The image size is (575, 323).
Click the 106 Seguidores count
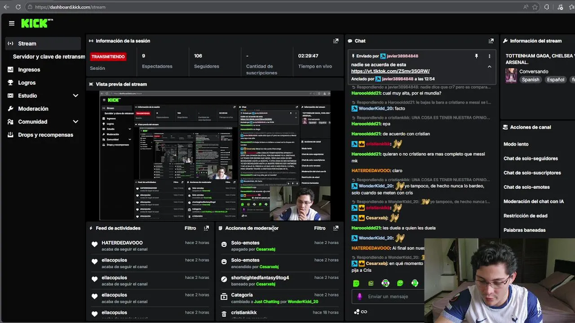click(x=198, y=56)
